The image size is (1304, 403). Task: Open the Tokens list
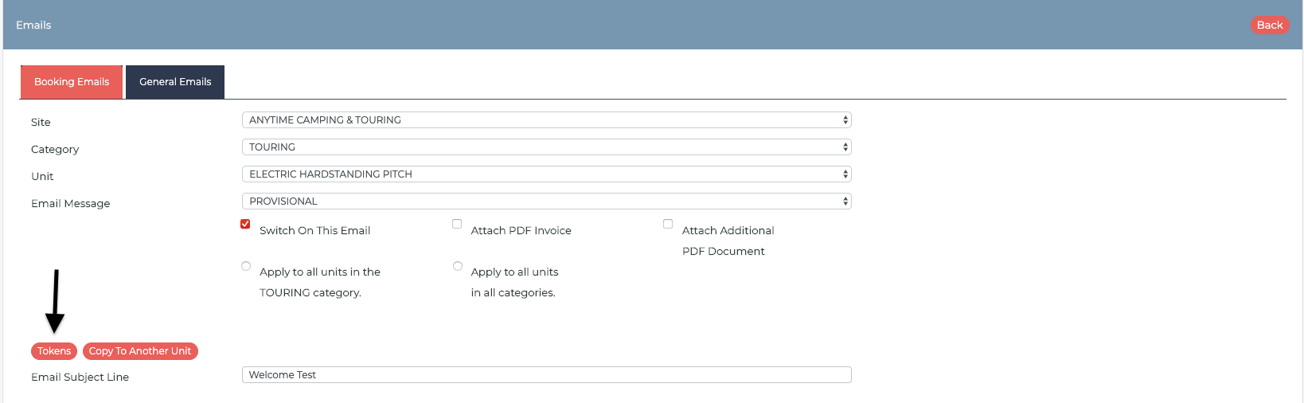[x=54, y=351]
